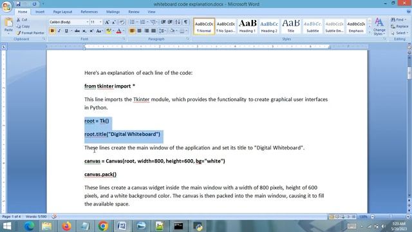
Task: Open the Review tab
Action: (134, 12)
